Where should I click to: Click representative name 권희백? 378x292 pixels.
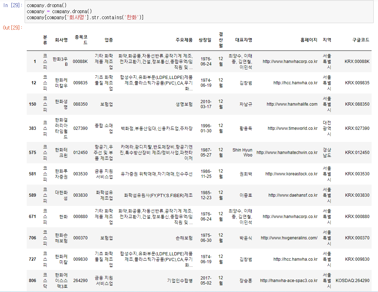[x=246, y=174]
